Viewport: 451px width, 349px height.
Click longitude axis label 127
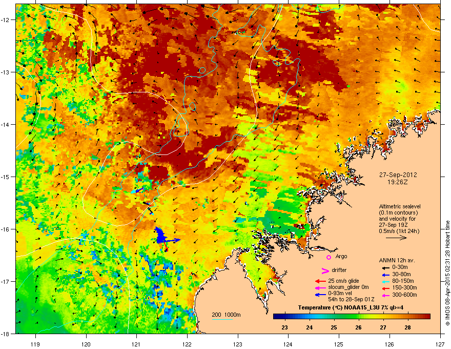(440, 344)
